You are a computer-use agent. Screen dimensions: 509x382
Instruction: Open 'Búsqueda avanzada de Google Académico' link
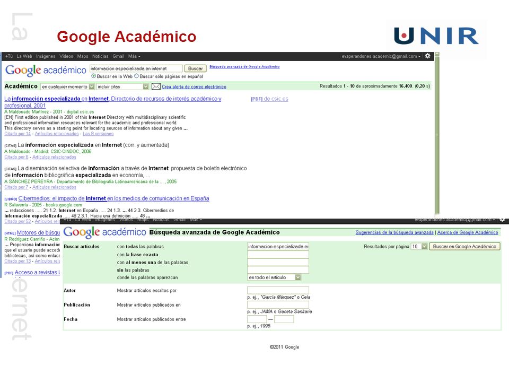tap(244, 67)
